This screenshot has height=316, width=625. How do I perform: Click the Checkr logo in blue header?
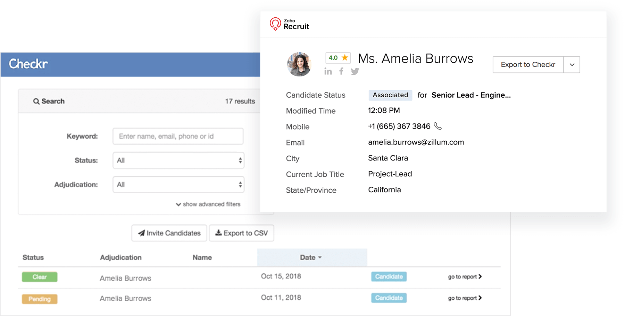[x=28, y=64]
